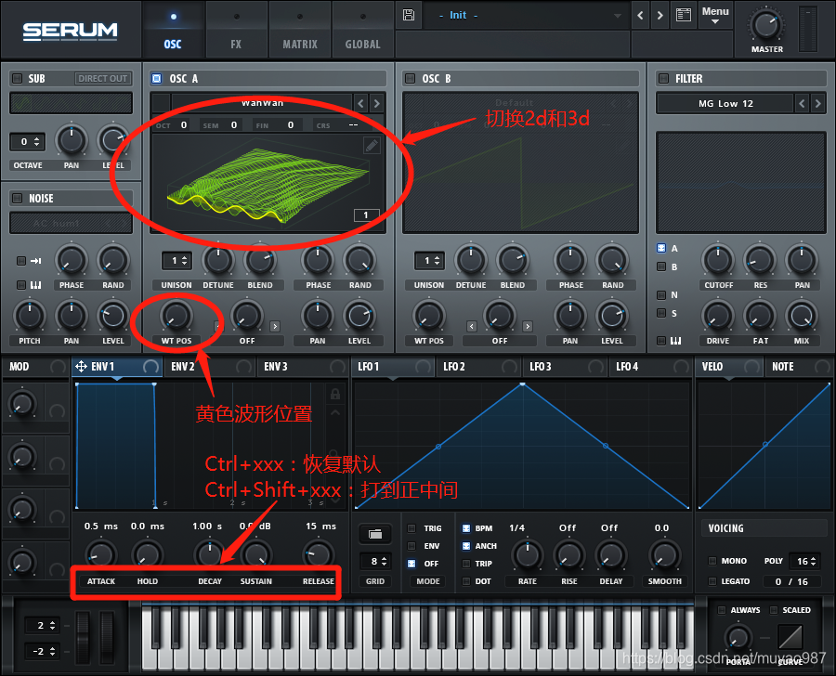The width and height of the screenshot is (836, 676).
Task: Open the wavetable editor pencil icon
Action: coord(372,145)
